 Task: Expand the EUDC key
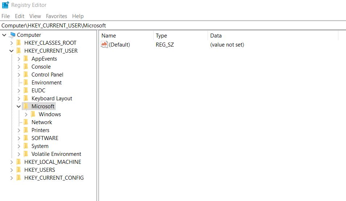coord(19,91)
